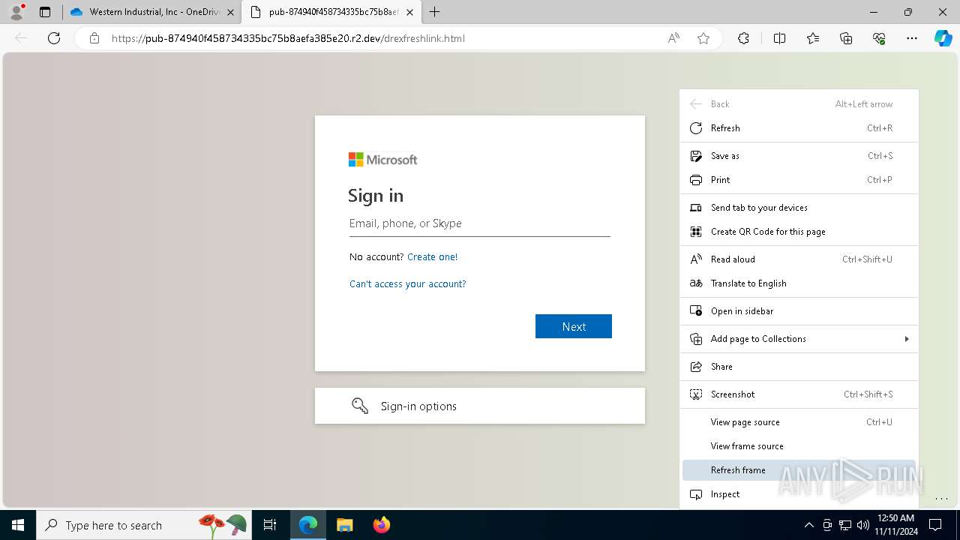View site information via lock icon
960x540 pixels.
[x=94, y=38]
